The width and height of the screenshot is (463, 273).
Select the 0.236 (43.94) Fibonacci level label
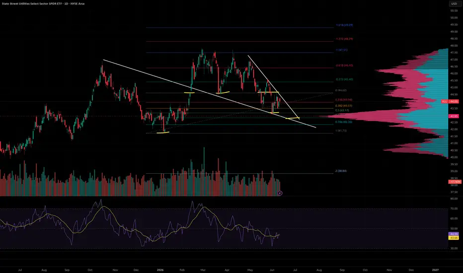(343, 100)
